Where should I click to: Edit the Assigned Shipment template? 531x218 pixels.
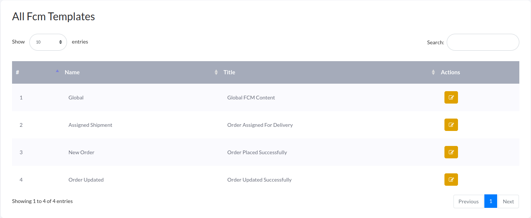pyautogui.click(x=451, y=125)
